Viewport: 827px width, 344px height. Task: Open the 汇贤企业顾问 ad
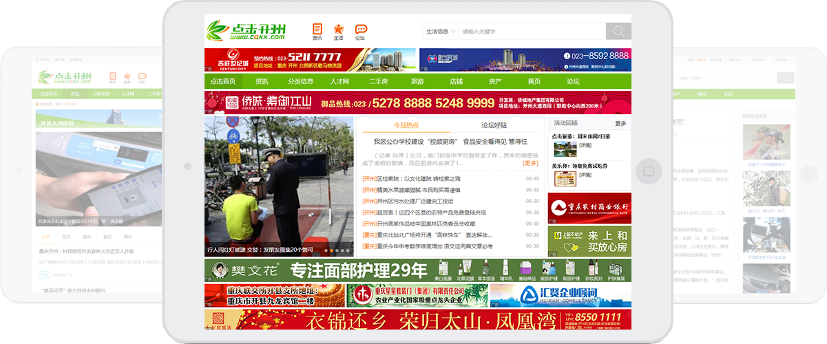[x=561, y=295]
